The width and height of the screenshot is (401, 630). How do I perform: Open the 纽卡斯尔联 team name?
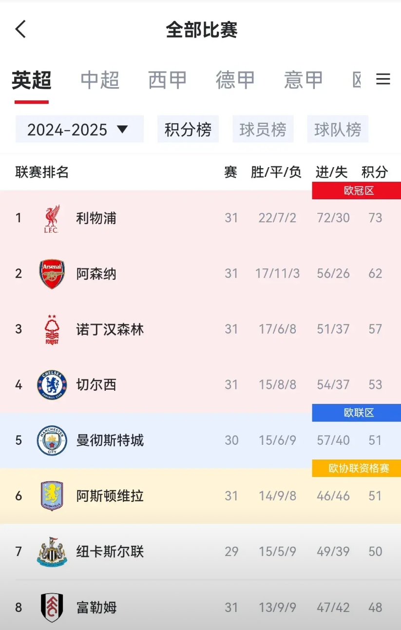pyautogui.click(x=110, y=552)
